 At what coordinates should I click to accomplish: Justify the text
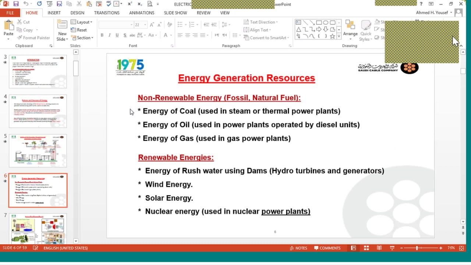tap(202, 35)
